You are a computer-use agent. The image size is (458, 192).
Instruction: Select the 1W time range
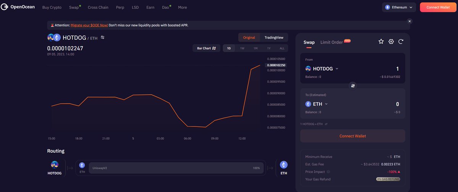coord(242,48)
